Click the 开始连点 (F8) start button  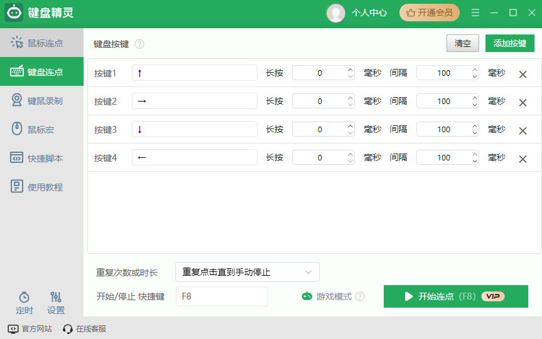pos(455,296)
